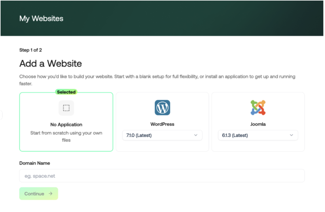Click the 'Selected' badge
This screenshot has height=212, width=325.
click(66, 92)
